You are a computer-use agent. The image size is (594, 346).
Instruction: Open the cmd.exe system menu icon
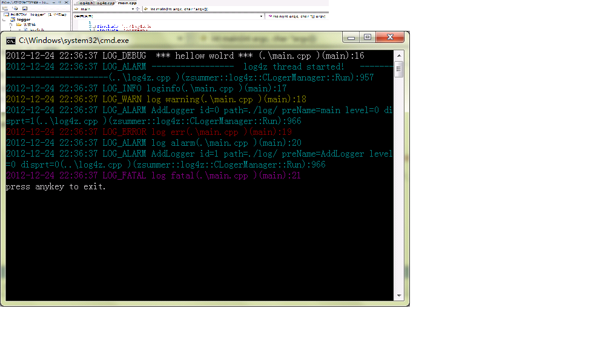(x=11, y=41)
